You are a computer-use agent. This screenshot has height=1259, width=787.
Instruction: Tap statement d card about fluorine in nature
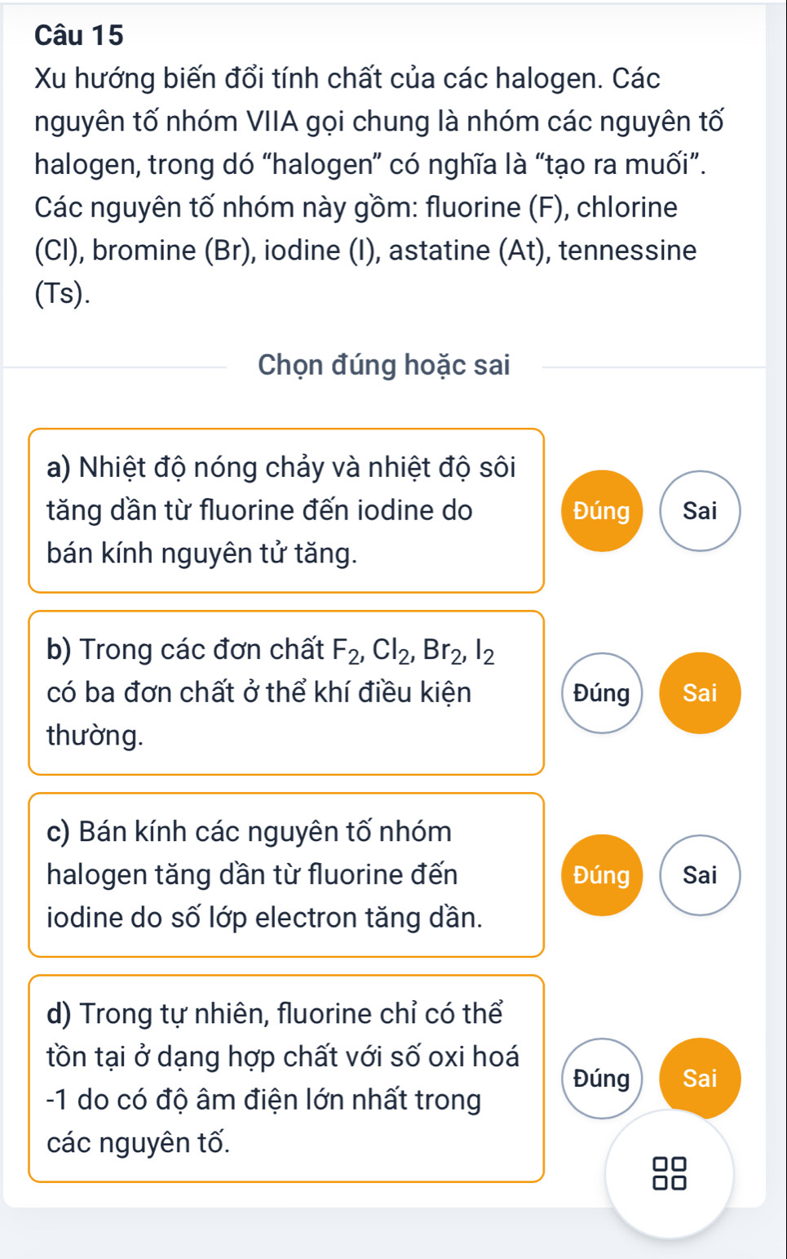tap(285, 1078)
